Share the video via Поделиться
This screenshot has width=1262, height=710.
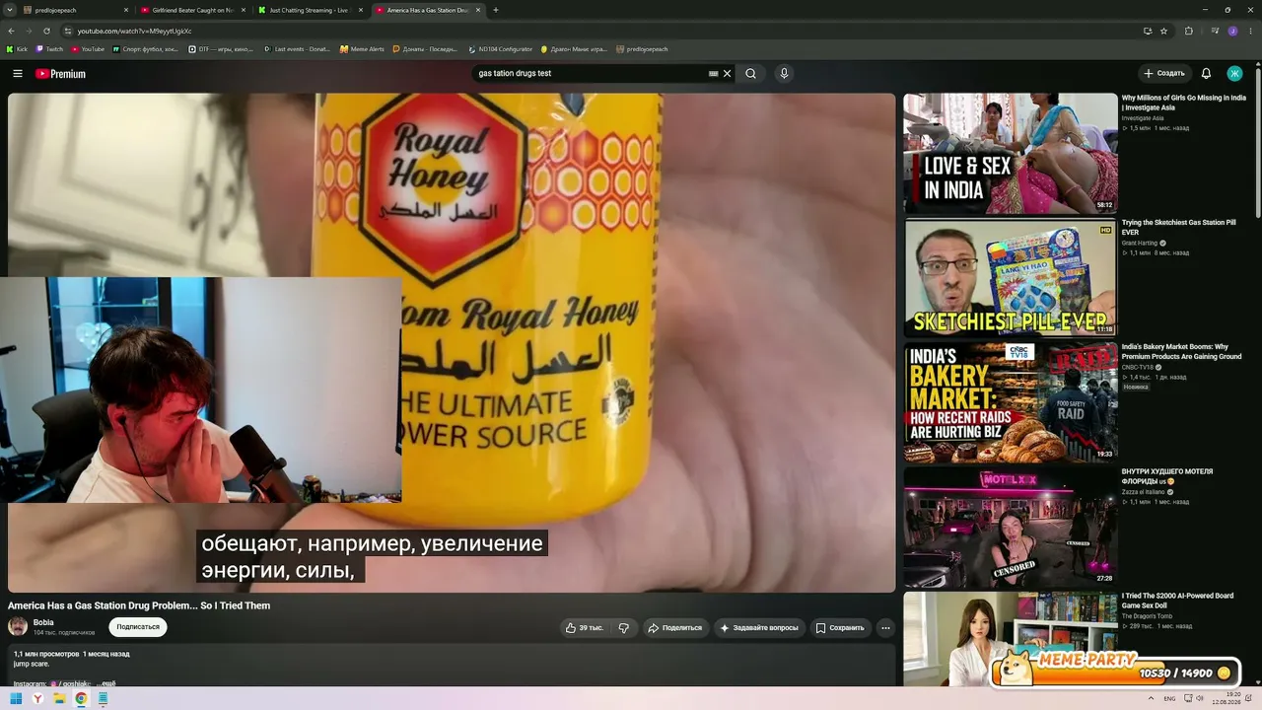click(x=675, y=628)
